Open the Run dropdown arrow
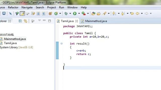The image size is (161, 90). coord(79,13)
